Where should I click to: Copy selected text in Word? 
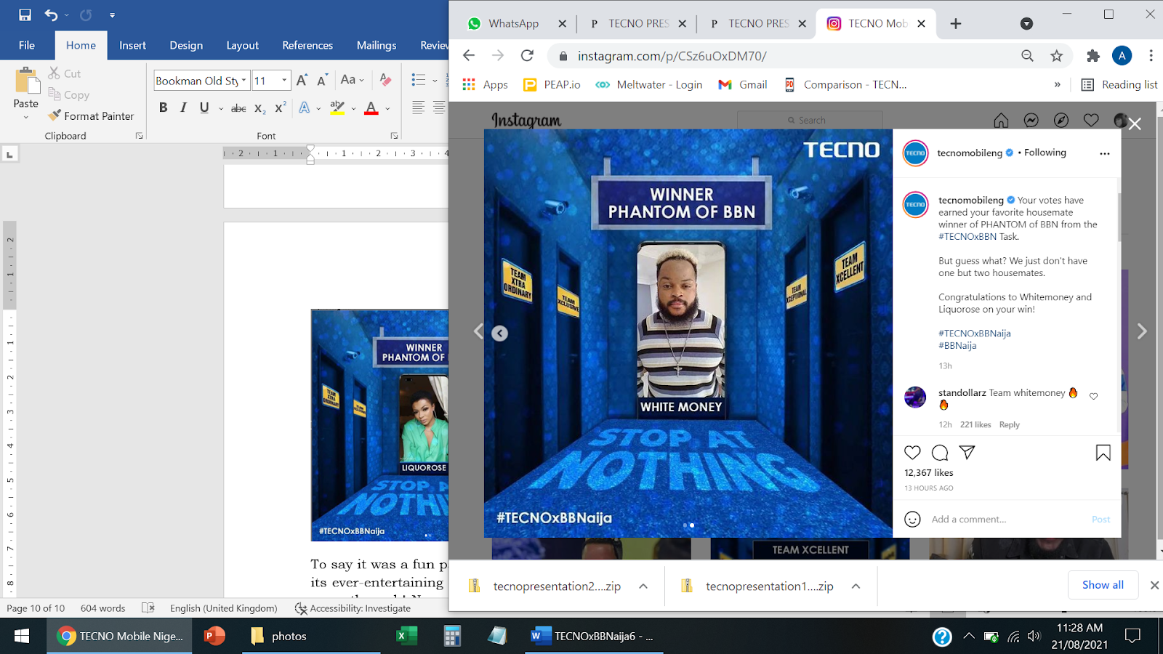[x=69, y=94]
